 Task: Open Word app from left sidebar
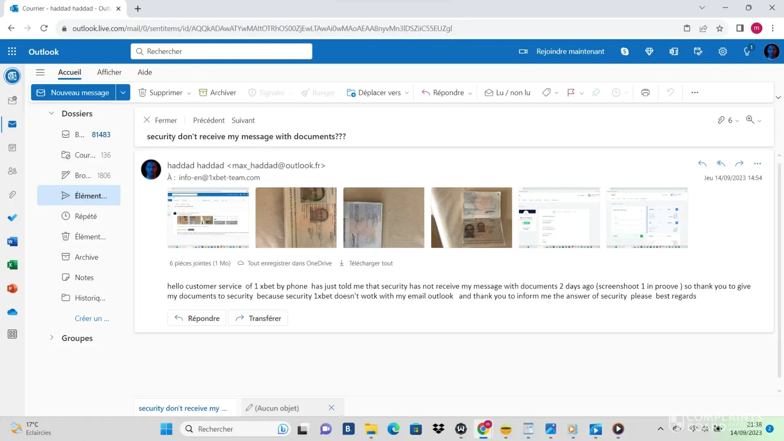click(12, 242)
